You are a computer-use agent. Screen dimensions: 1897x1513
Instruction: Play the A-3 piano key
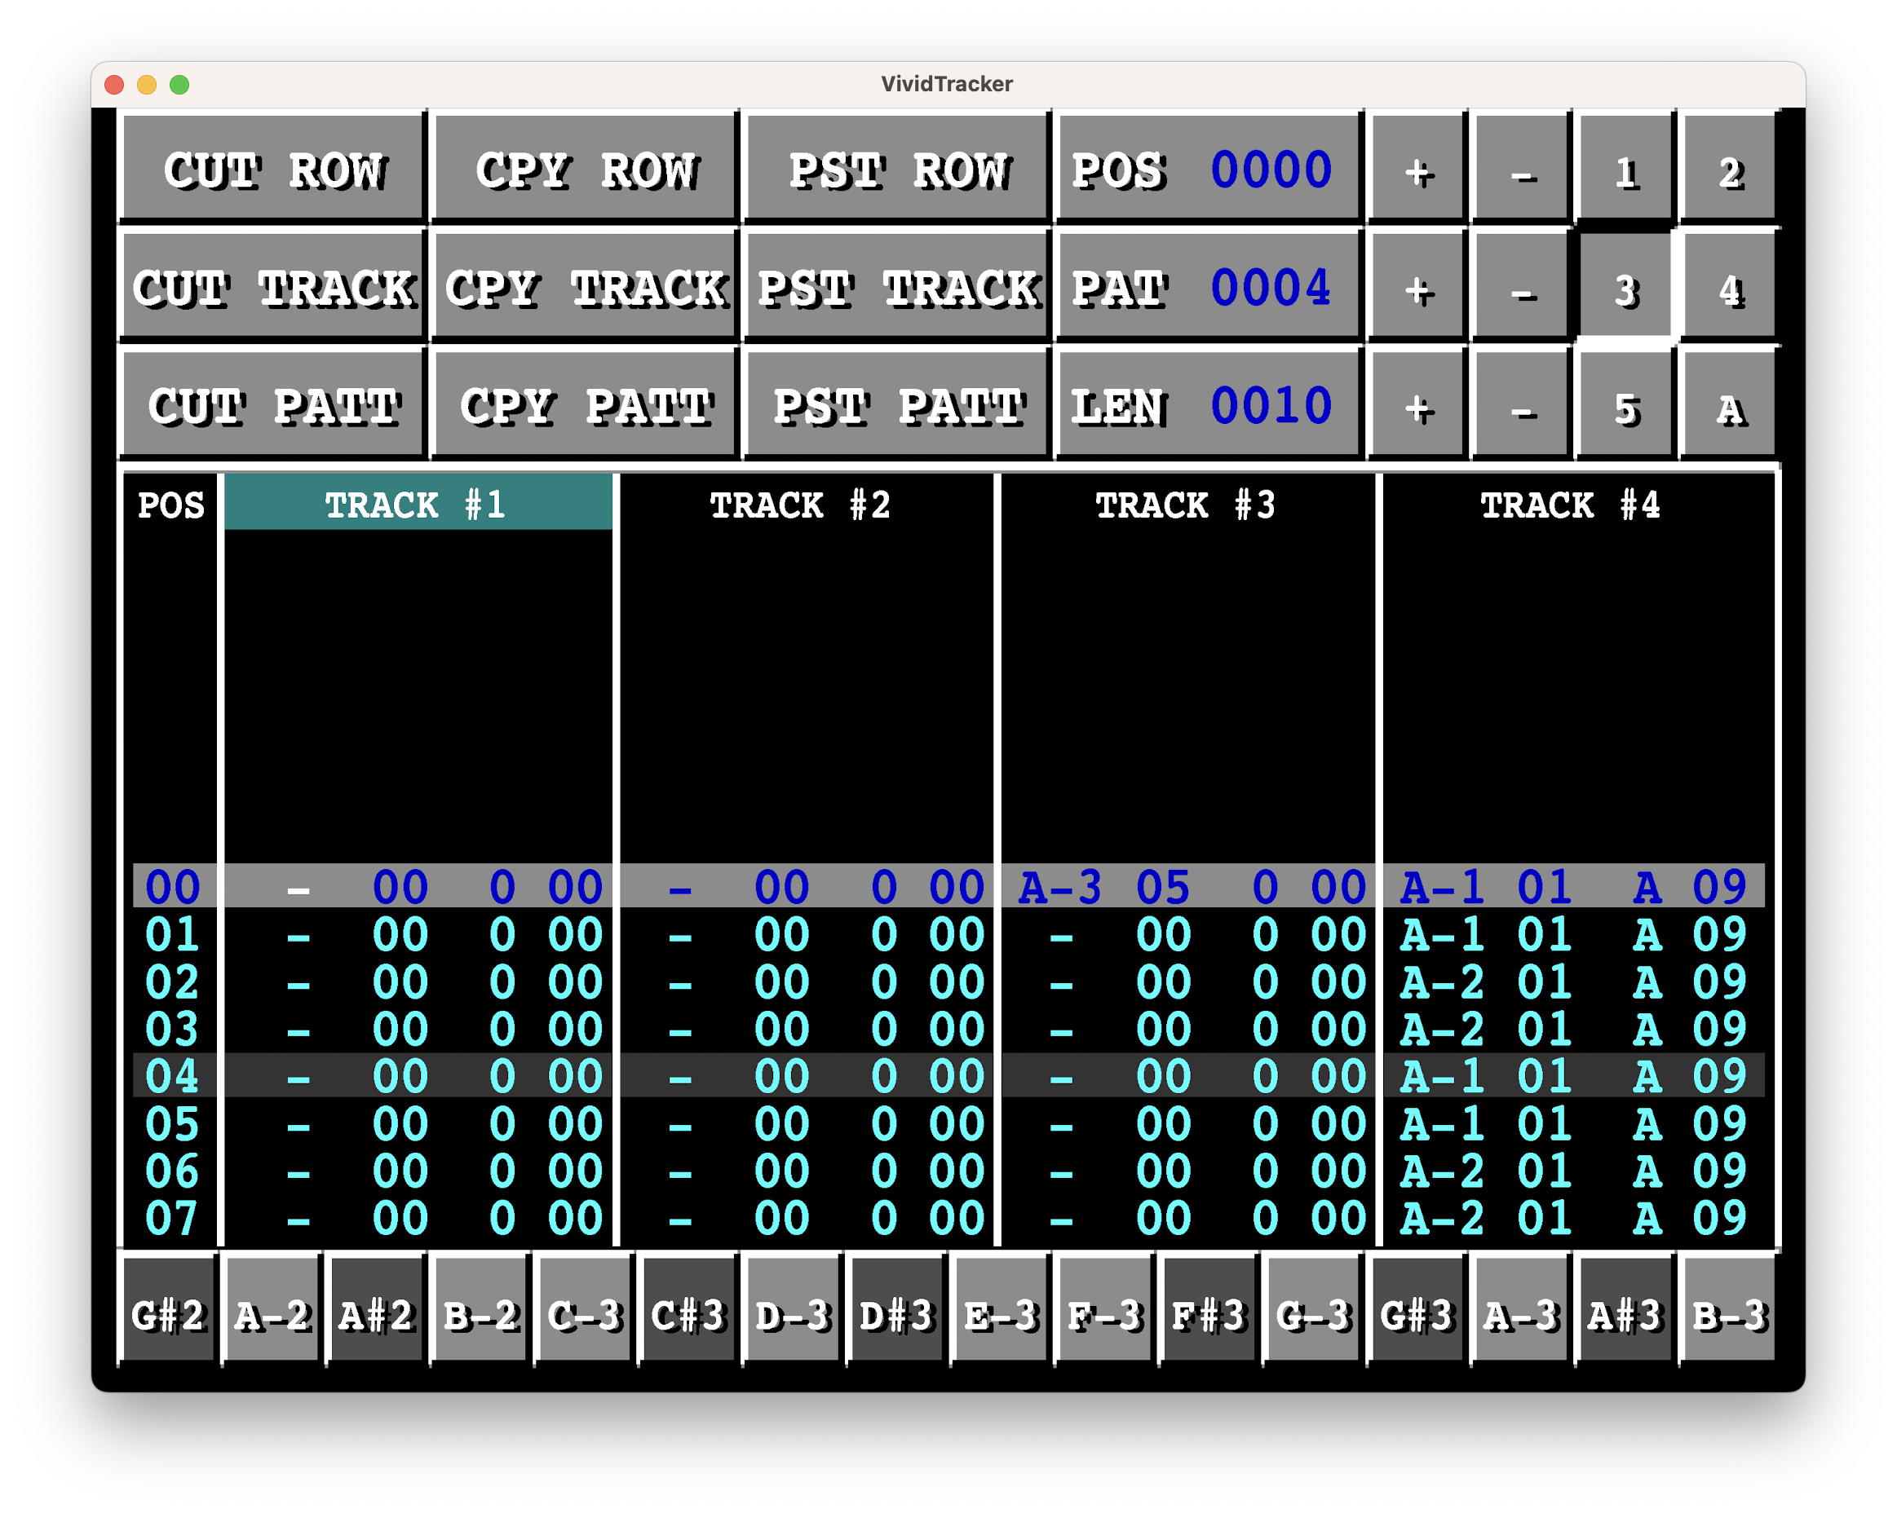(1521, 1312)
